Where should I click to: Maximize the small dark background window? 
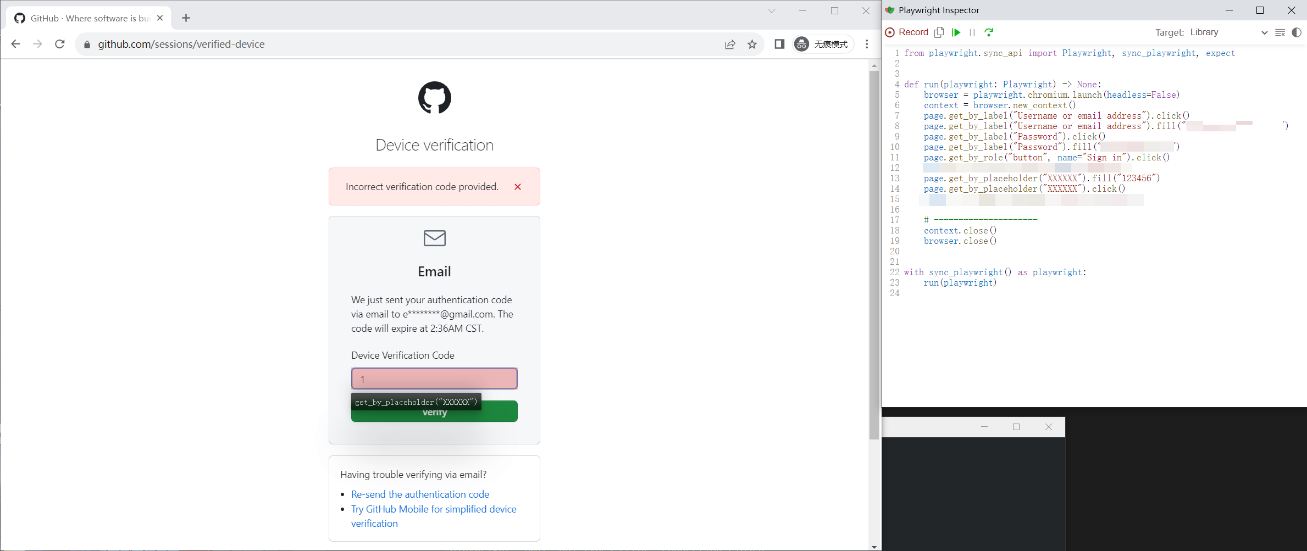pyautogui.click(x=1016, y=427)
